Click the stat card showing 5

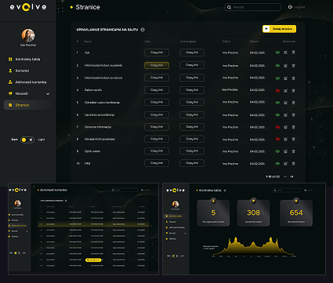click(213, 213)
